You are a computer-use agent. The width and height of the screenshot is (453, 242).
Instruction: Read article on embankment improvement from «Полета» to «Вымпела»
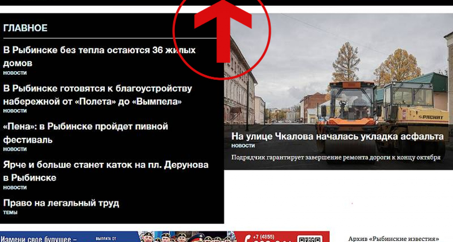[x=97, y=95]
